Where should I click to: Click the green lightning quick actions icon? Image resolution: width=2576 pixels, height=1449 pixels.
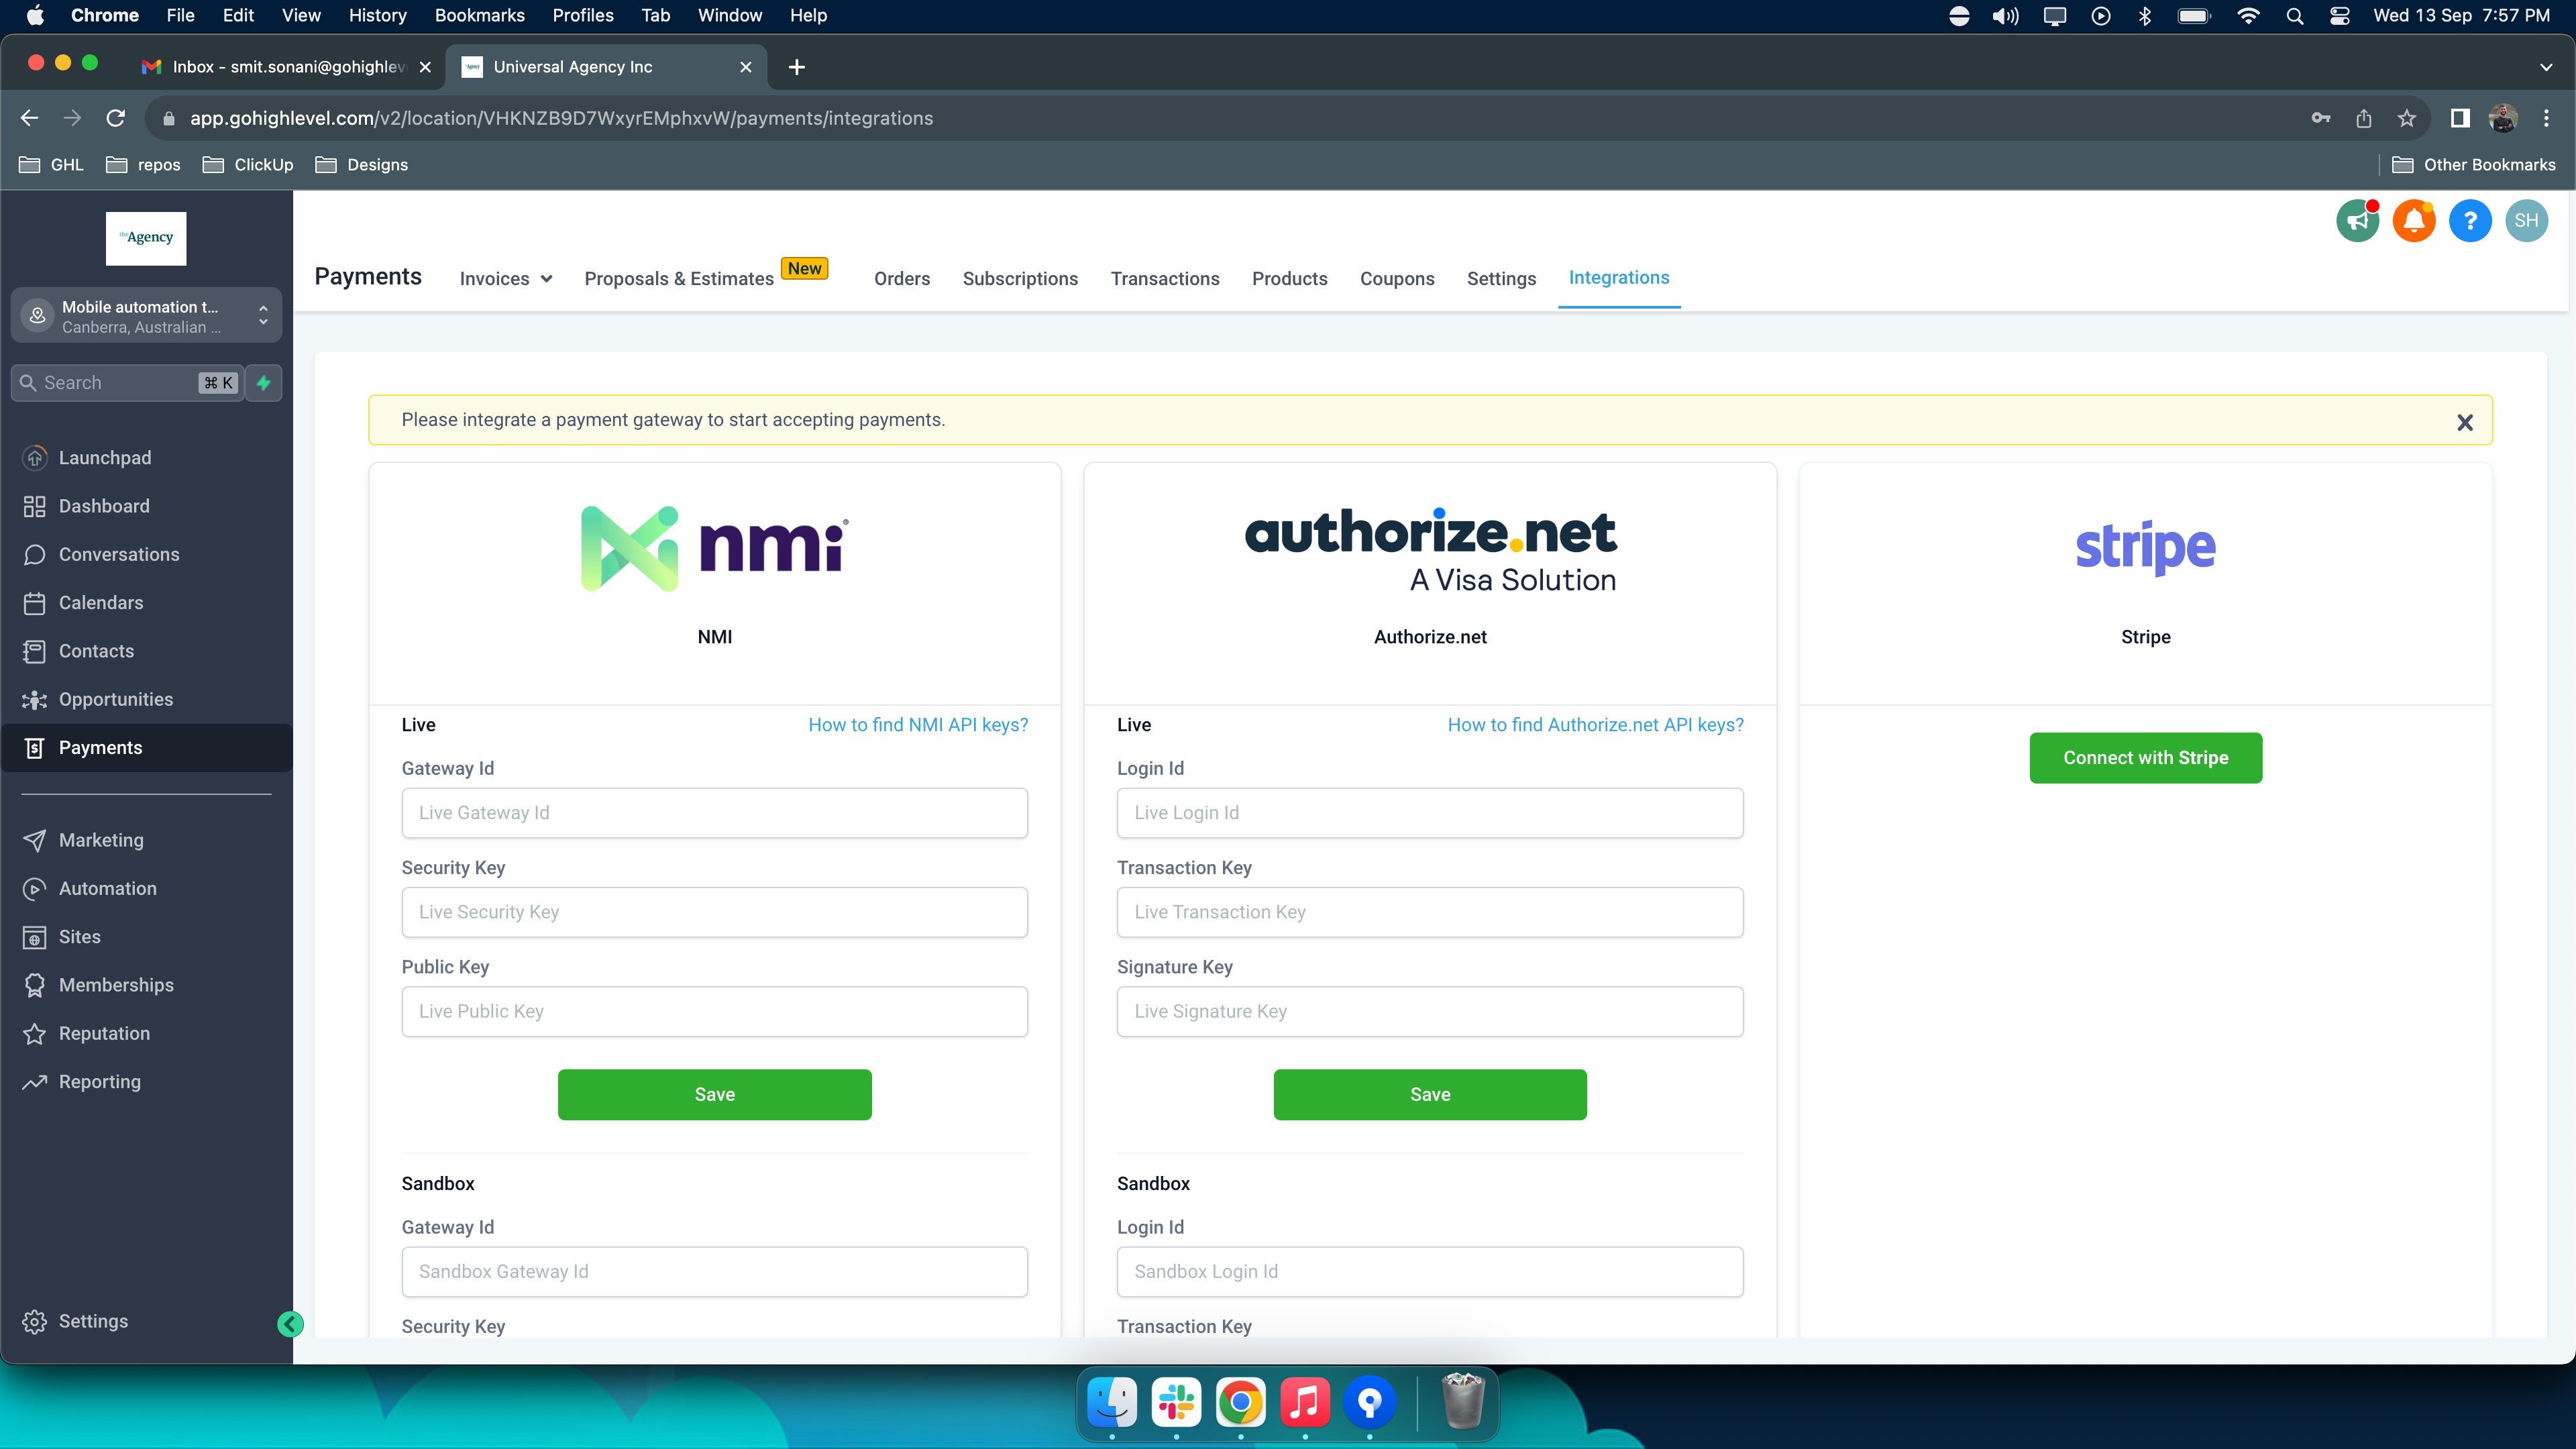point(264,383)
